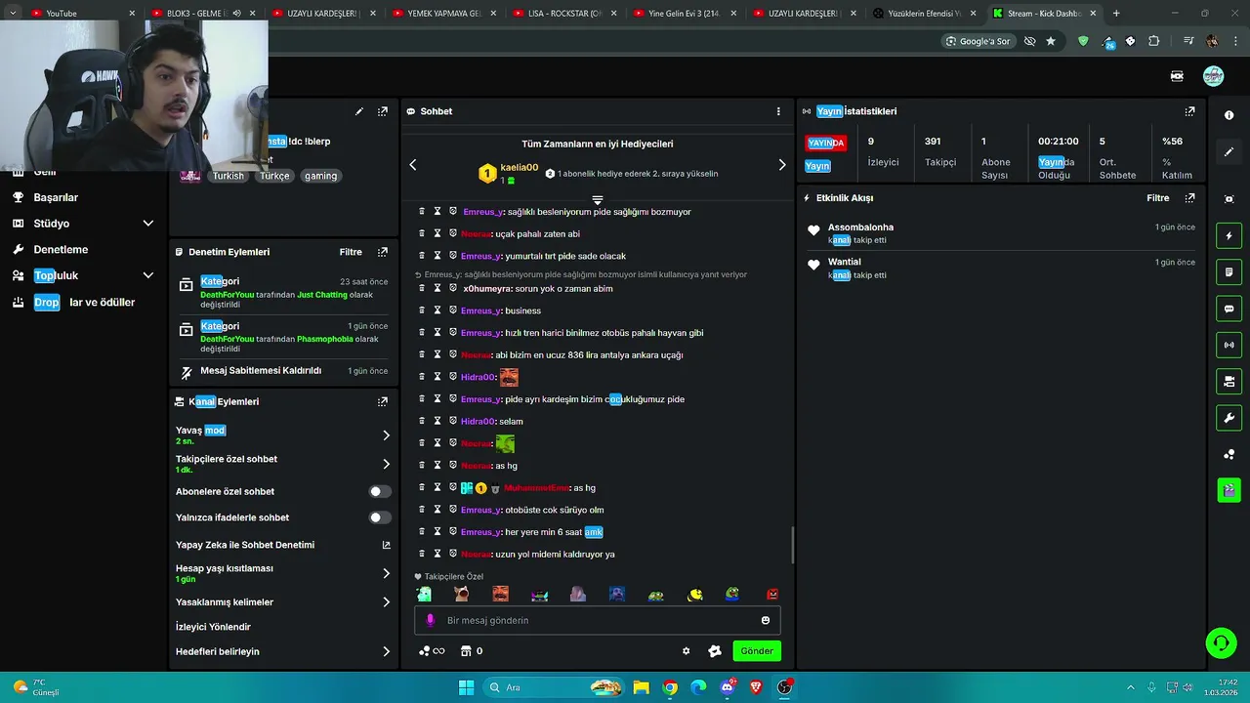Click the camera icon beside the profile avatar
This screenshot has width=1250, height=703.
(x=1177, y=76)
